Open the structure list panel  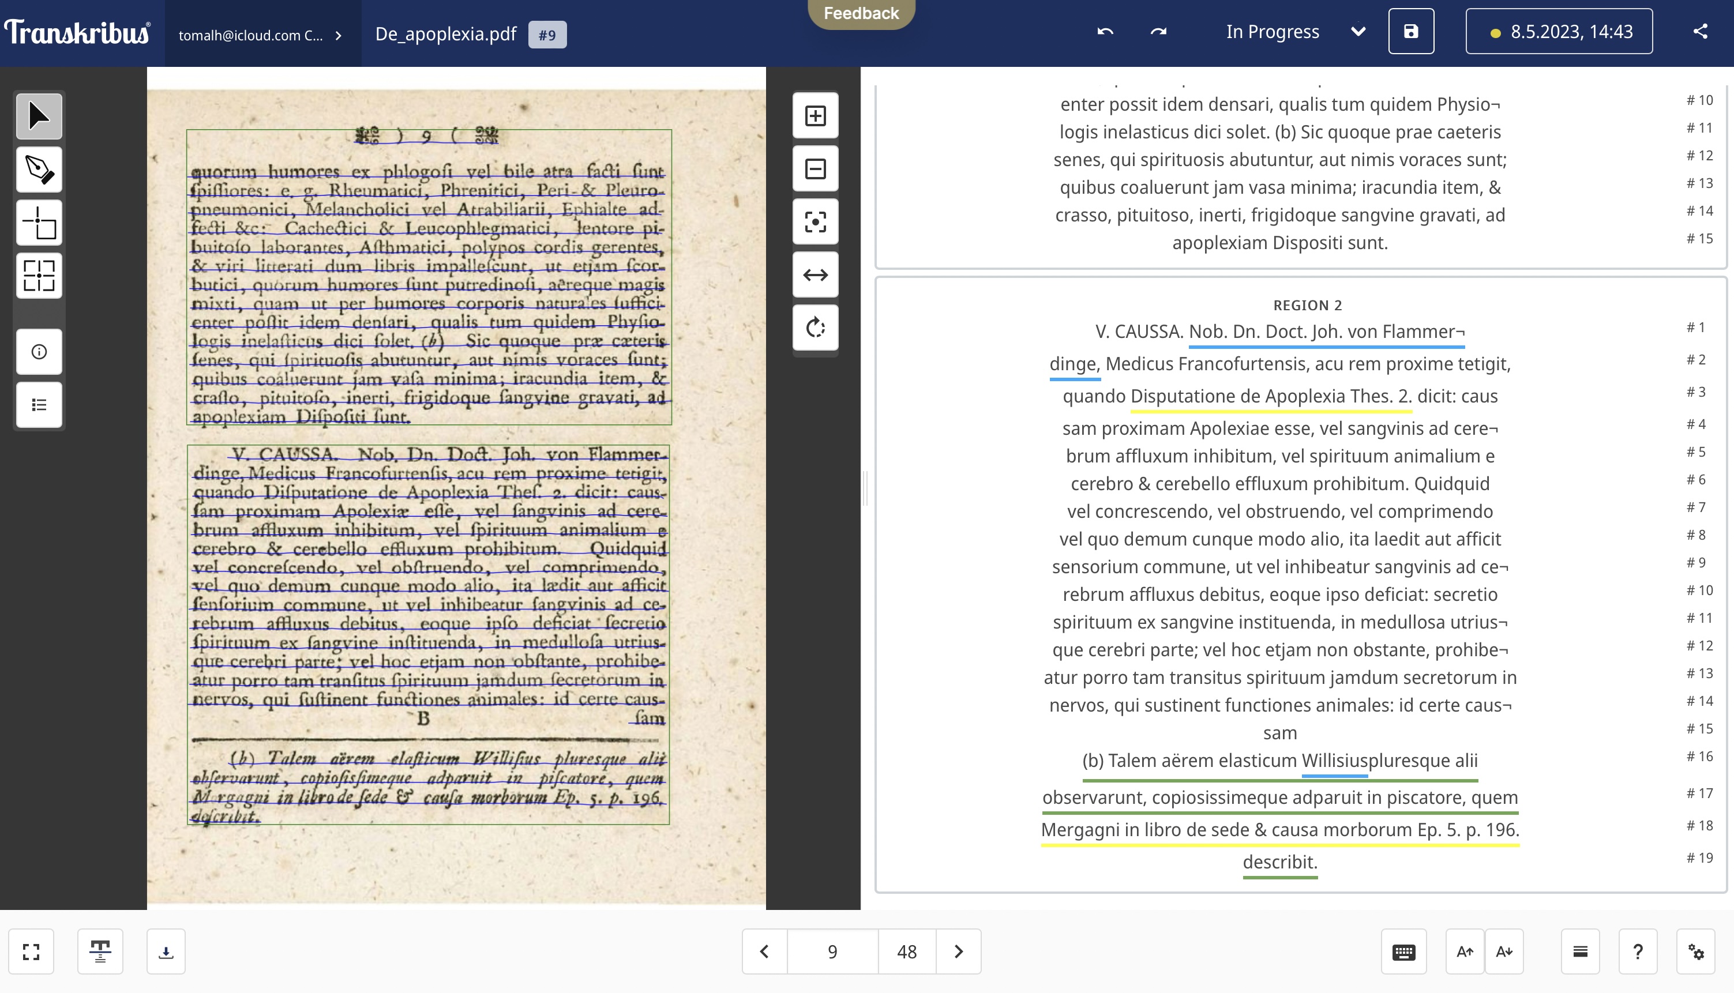coord(39,405)
